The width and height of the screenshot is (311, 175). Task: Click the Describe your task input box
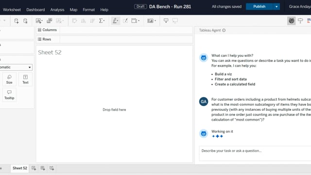255,154
